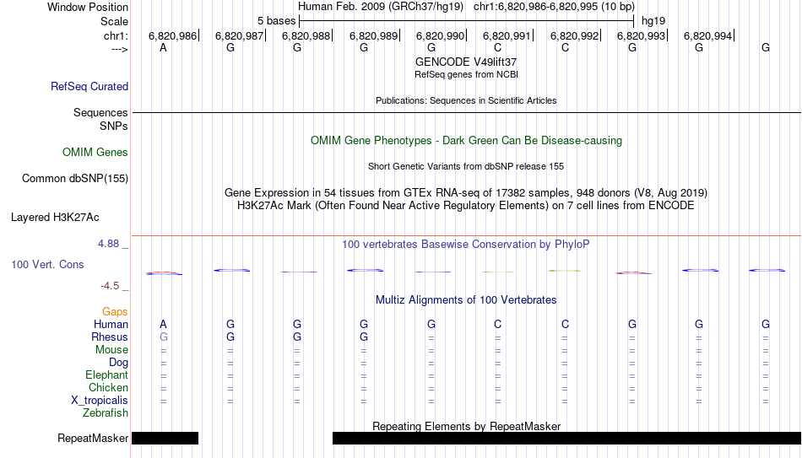
Task: Click the Mouse species label
Action: (x=111, y=350)
